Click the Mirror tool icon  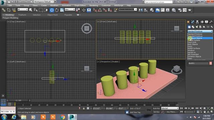coord(140,10)
